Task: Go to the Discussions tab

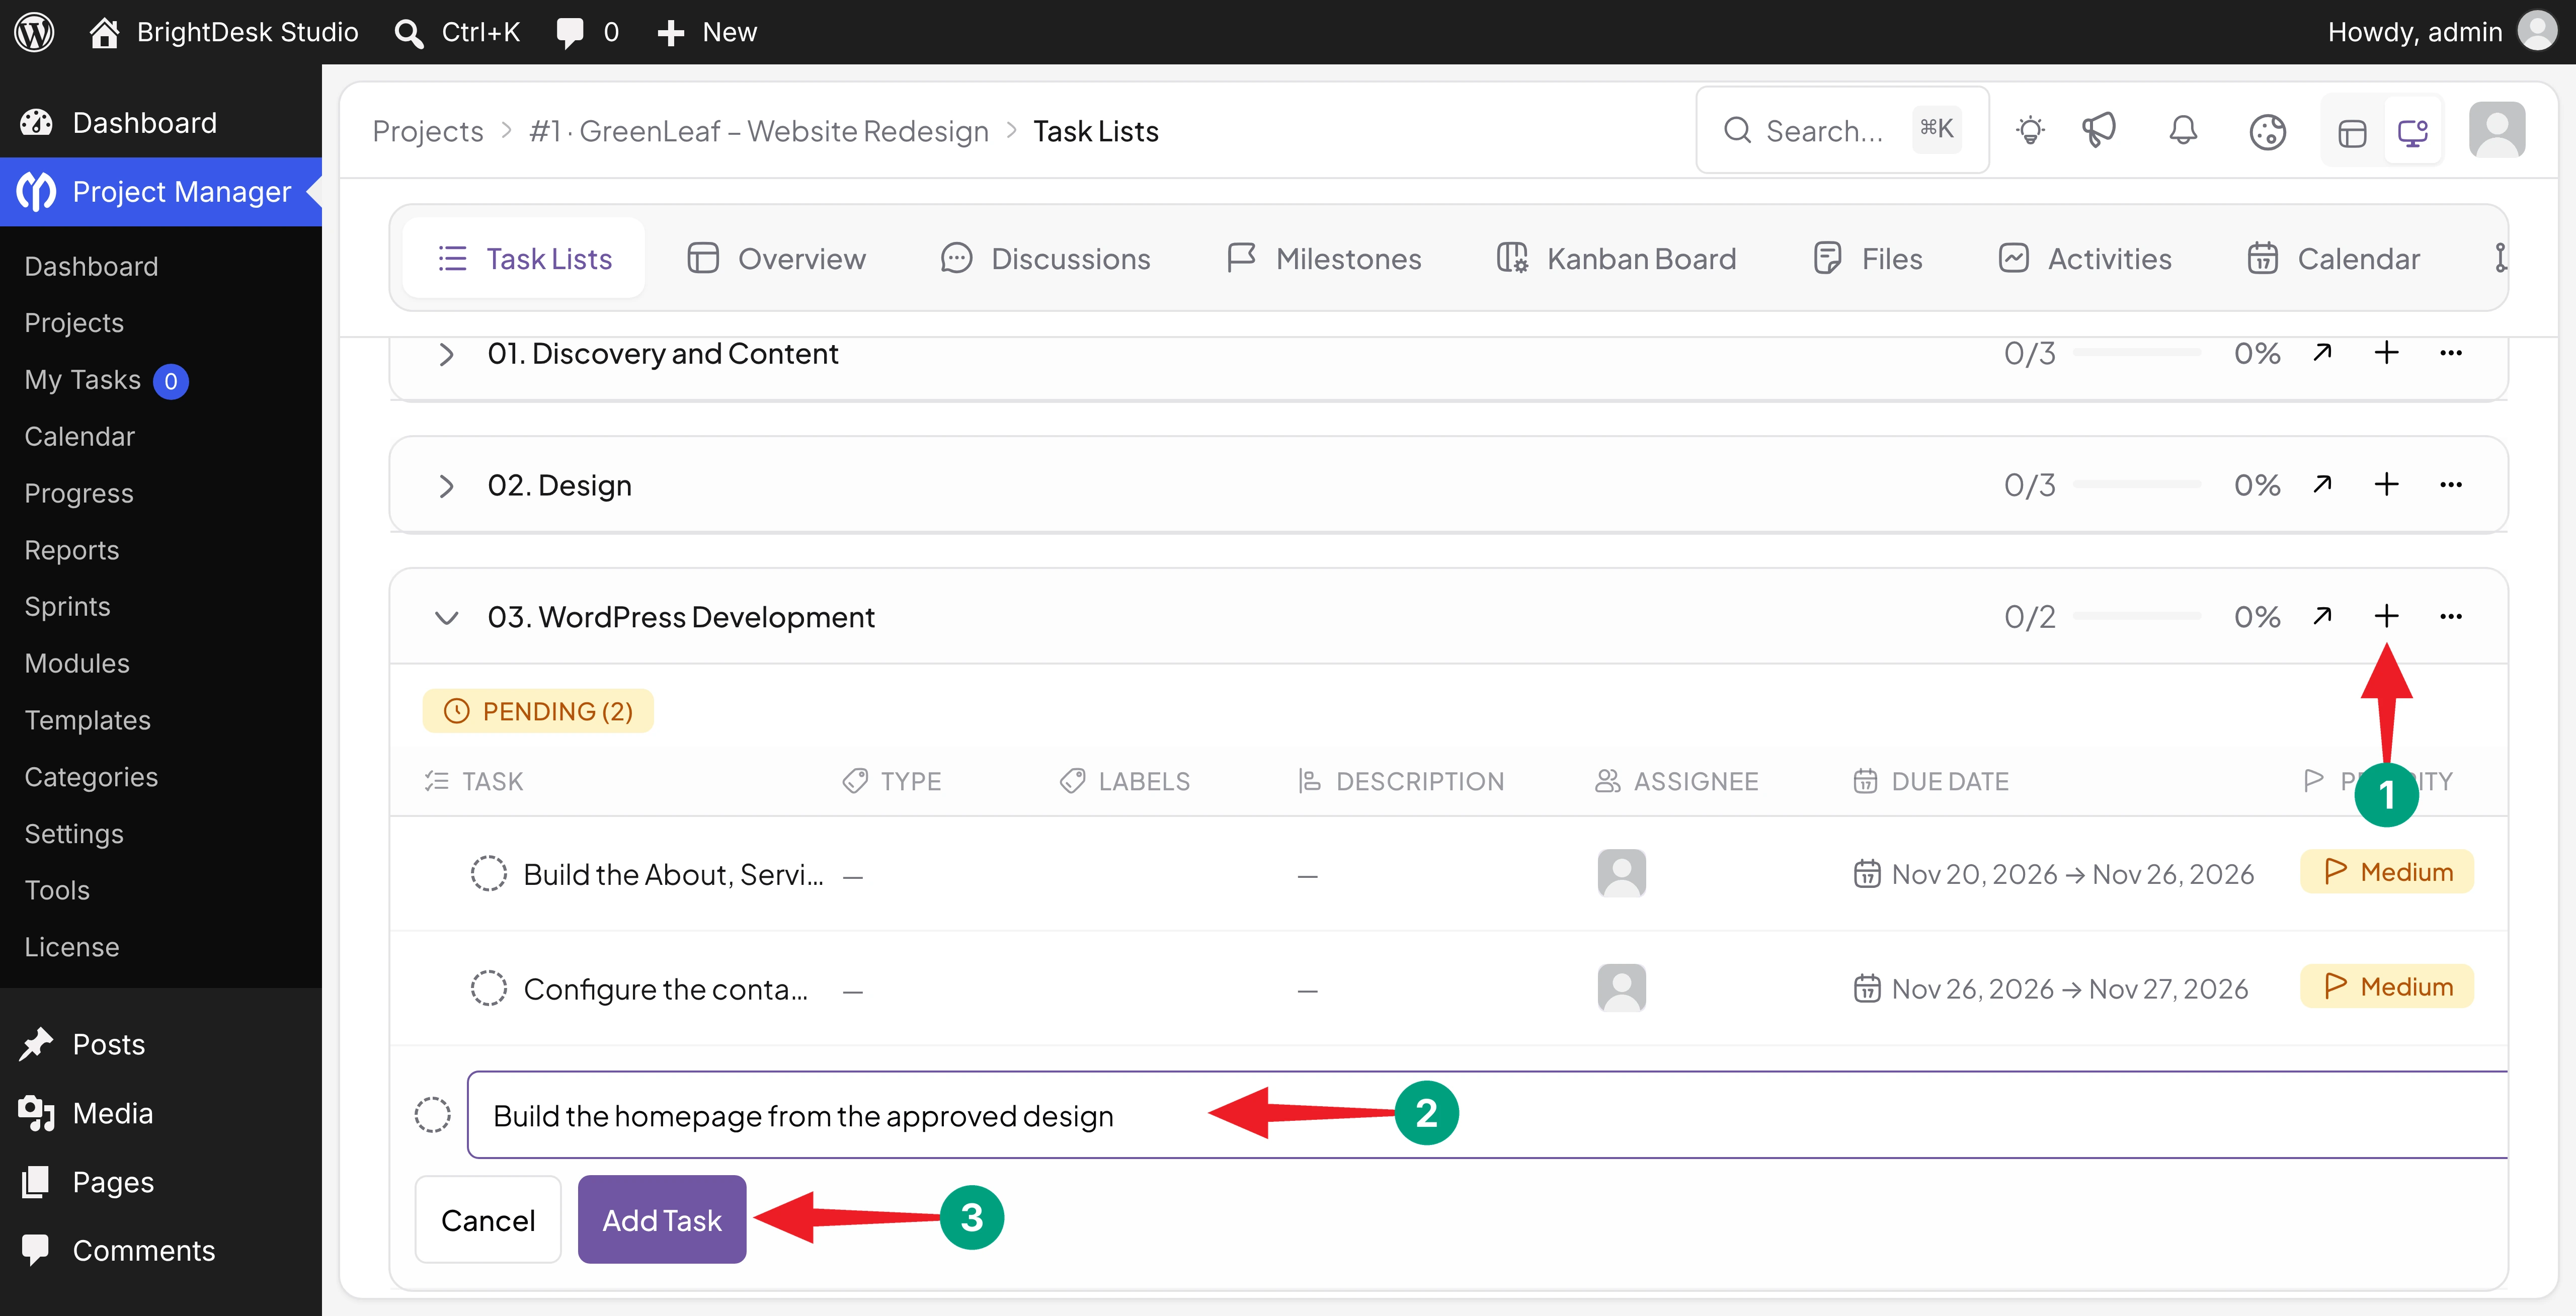Action: [1046, 259]
